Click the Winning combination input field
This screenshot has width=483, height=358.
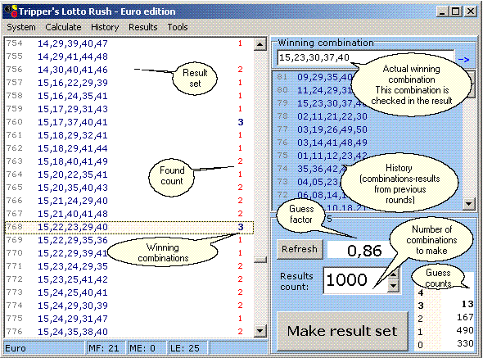[x=366, y=58]
